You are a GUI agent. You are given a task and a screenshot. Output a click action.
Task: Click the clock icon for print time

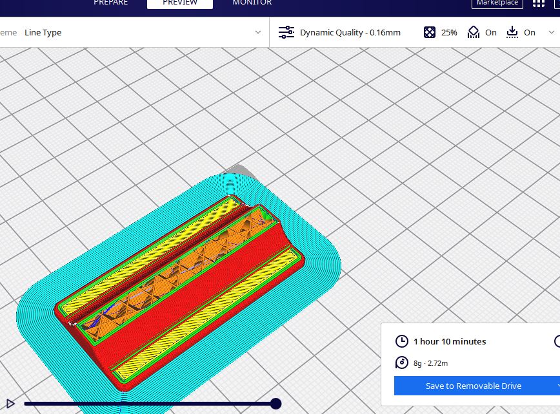tap(402, 341)
